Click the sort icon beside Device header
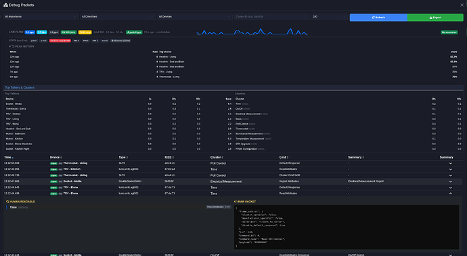The width and height of the screenshot is (467, 256). tap(62, 157)
